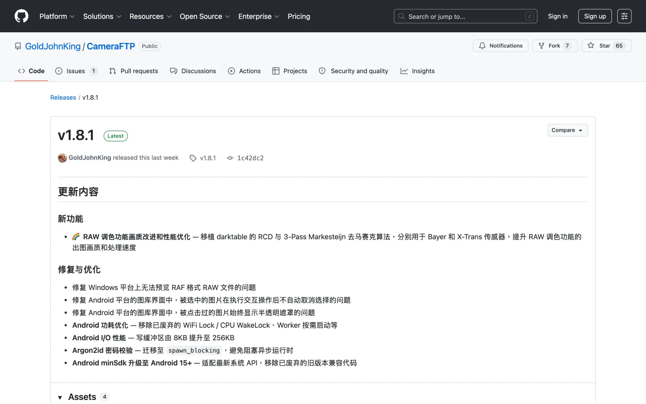Image resolution: width=646 pixels, height=404 pixels.
Task: Click the slash shortcut key icon
Action: coord(529,17)
